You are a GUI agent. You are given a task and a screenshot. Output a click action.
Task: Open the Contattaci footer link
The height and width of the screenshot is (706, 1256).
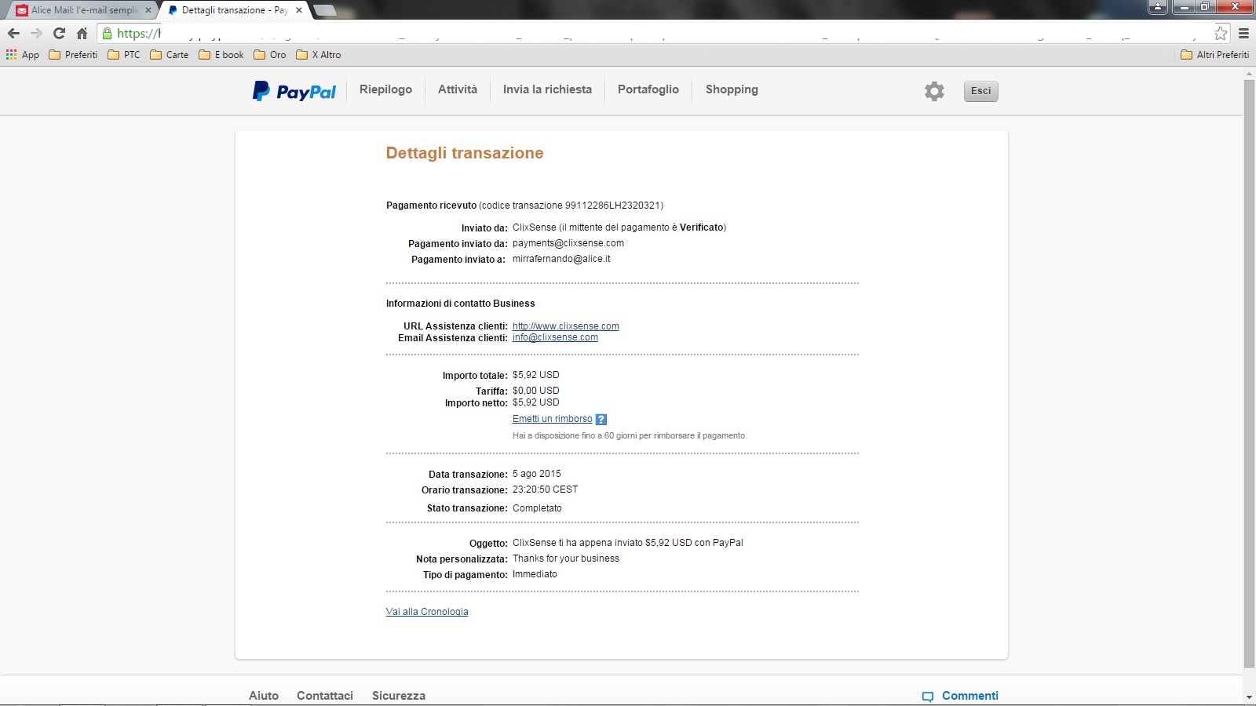pos(325,696)
